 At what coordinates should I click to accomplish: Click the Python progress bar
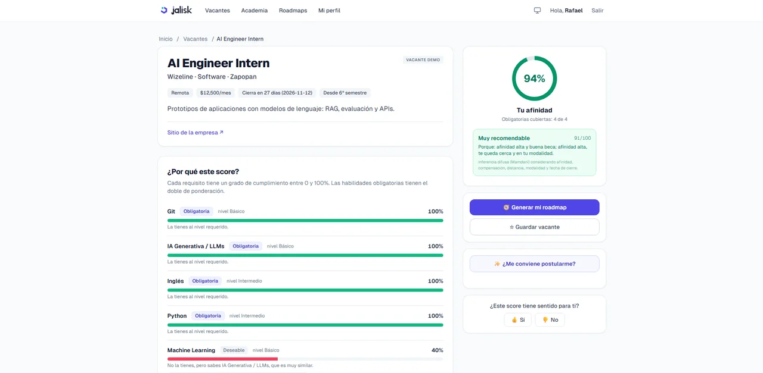coord(305,325)
